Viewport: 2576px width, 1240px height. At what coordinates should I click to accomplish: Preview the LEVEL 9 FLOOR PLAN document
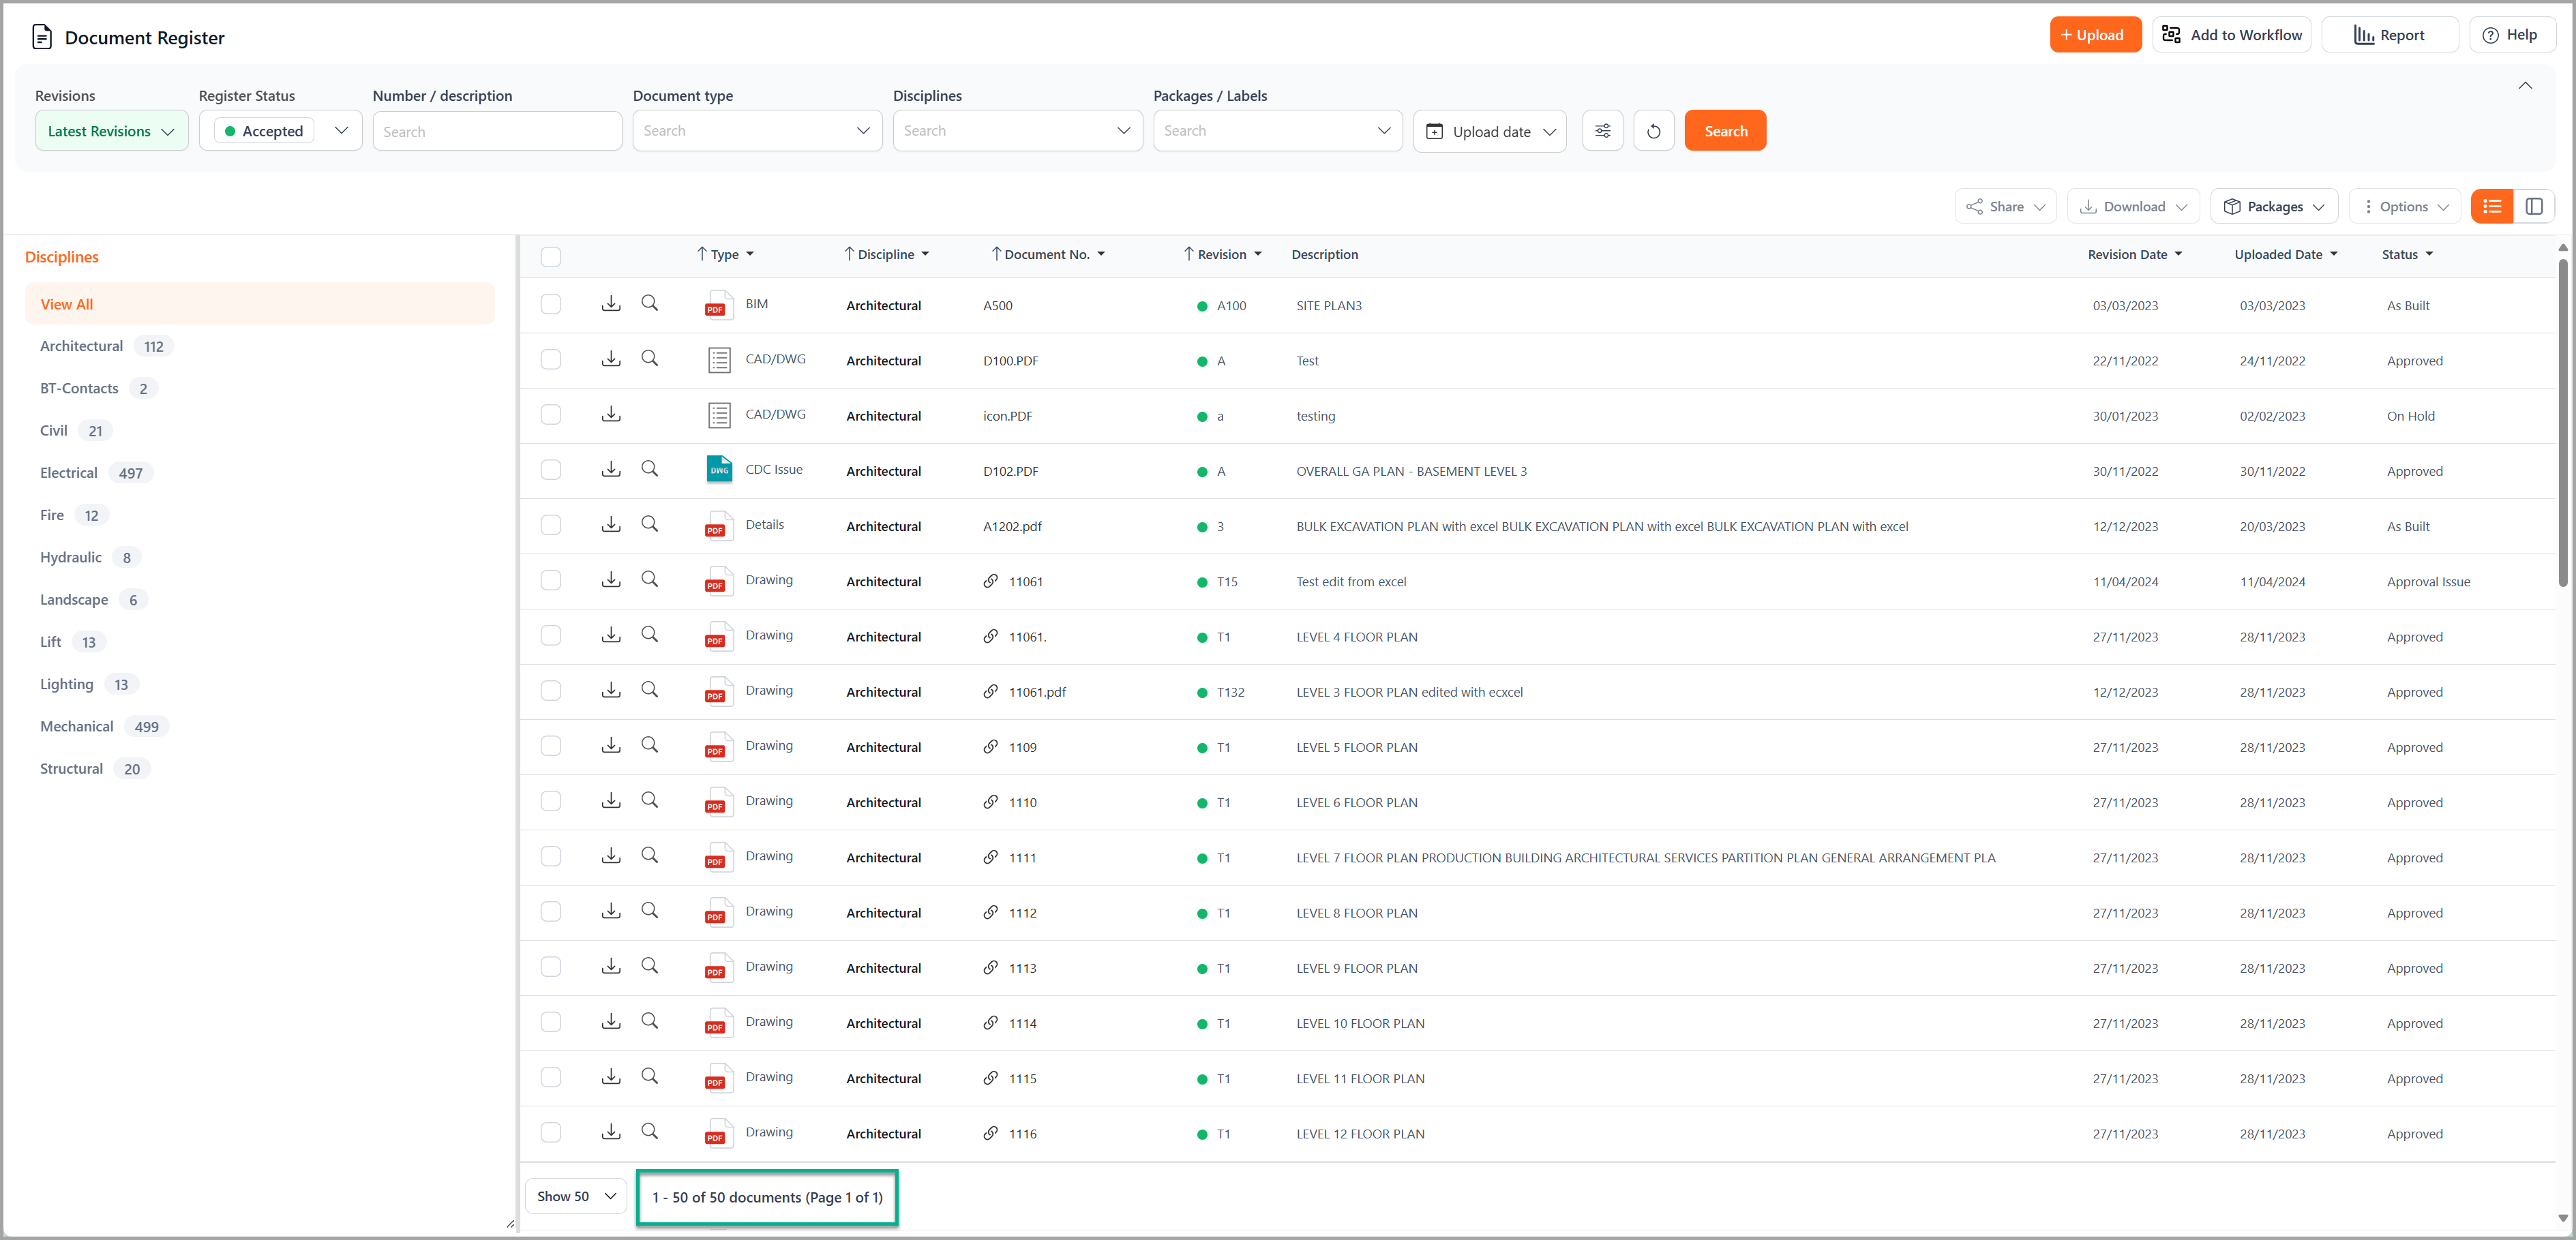click(x=649, y=966)
